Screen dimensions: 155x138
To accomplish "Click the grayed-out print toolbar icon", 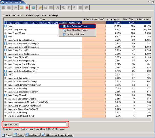I will tap(9, 8).
